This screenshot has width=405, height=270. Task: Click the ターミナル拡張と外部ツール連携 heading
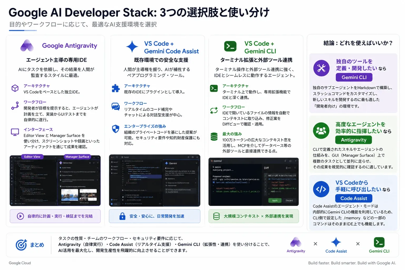[256, 60]
